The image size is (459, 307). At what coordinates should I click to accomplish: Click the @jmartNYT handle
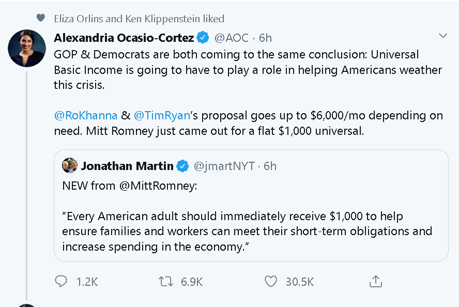(224, 166)
